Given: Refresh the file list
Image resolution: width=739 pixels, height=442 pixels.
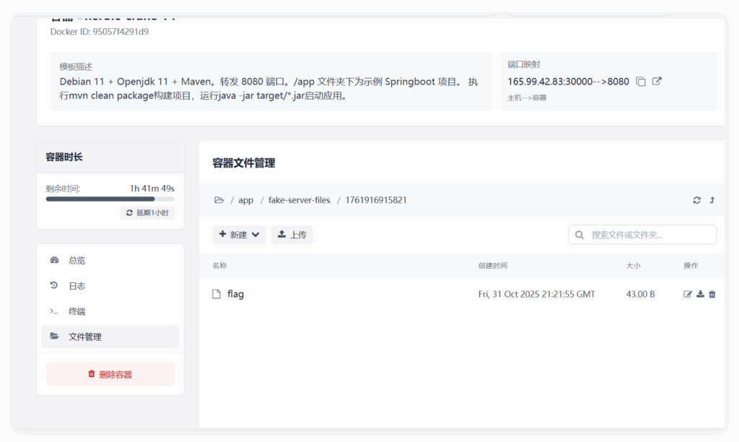Looking at the screenshot, I should tap(696, 200).
